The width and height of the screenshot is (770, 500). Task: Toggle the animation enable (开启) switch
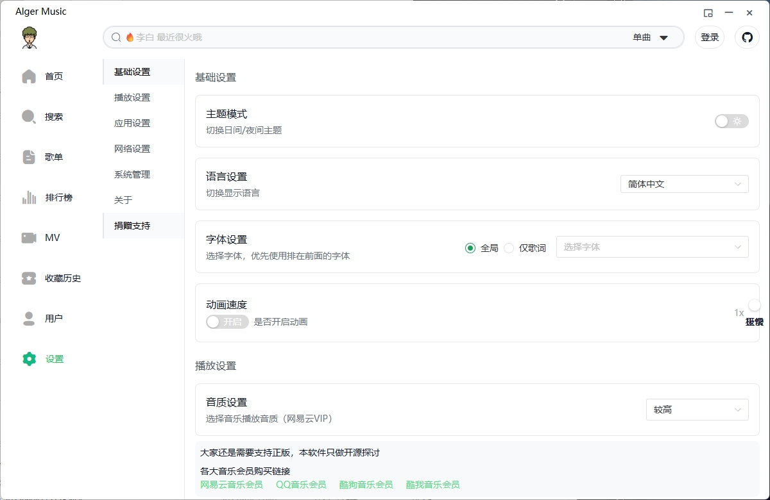tap(227, 322)
